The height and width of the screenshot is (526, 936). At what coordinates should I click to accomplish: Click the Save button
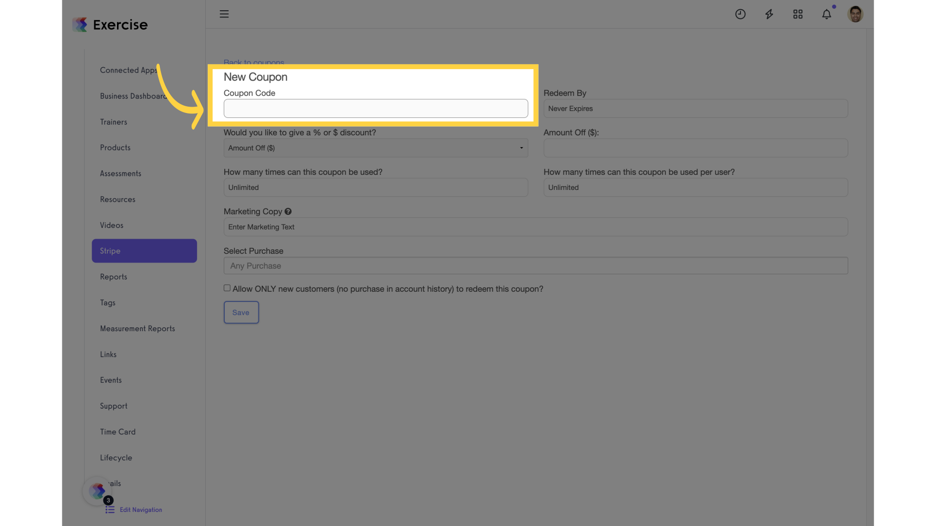click(241, 312)
